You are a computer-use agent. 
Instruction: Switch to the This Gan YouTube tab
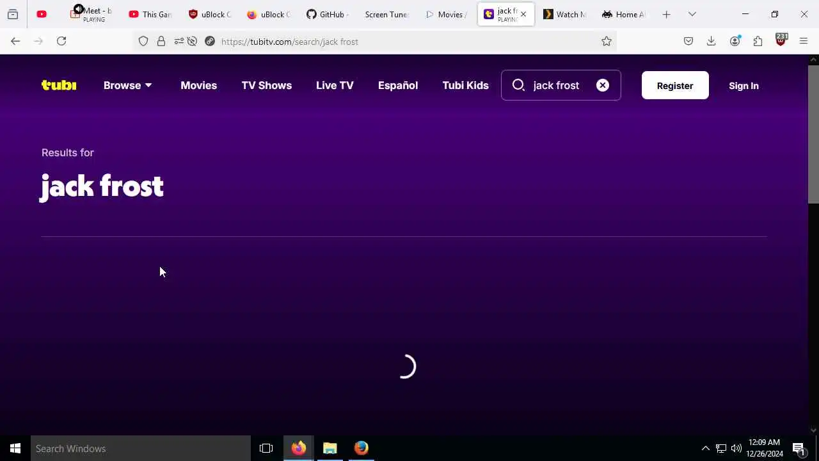click(x=151, y=14)
